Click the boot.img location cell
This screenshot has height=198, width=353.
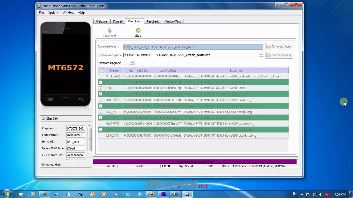(x=236, y=100)
